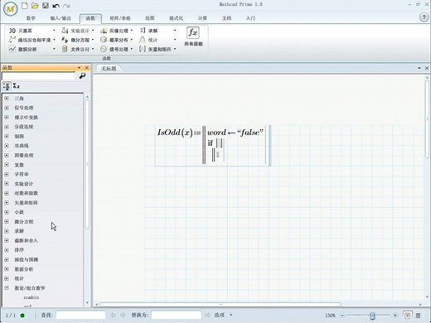Screen dimensions: 431x323
Task: Click the find next arrow icon
Action: pos(123,315)
